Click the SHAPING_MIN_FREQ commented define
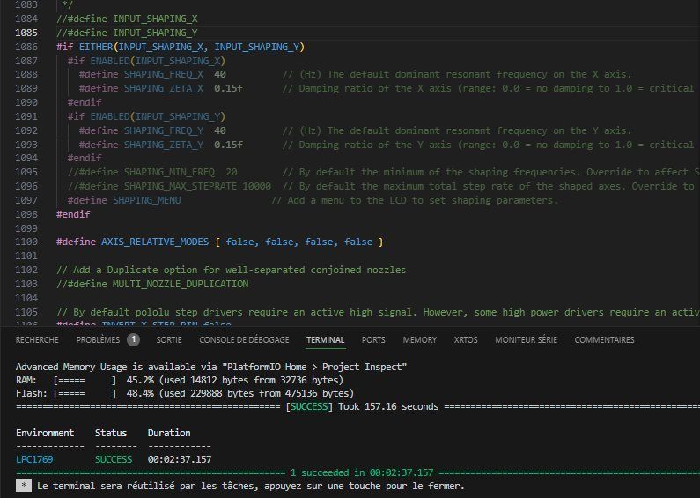 tap(152, 172)
